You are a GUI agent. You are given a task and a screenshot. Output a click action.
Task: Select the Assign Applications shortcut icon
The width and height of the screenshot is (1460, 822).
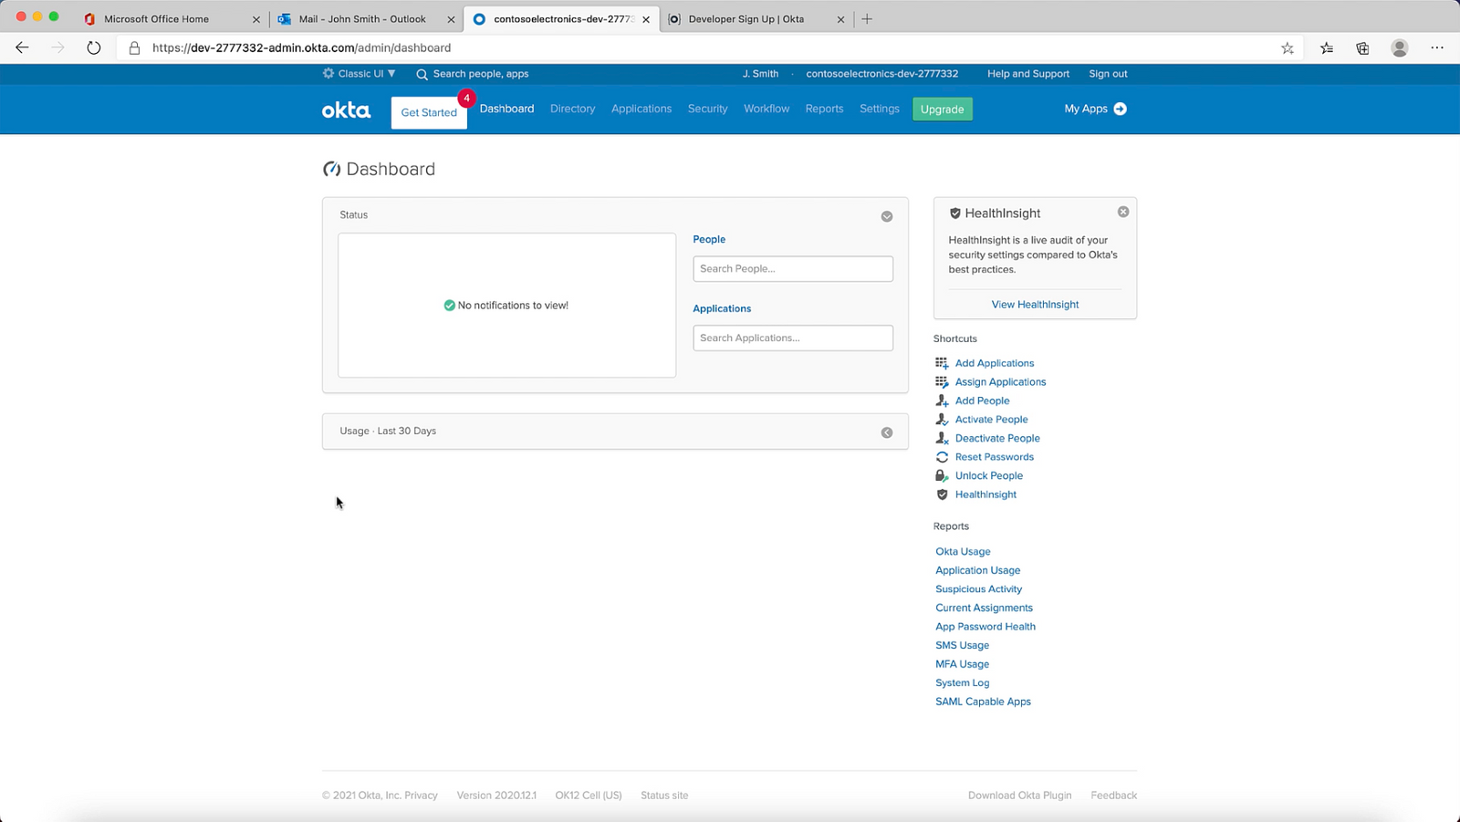click(942, 381)
